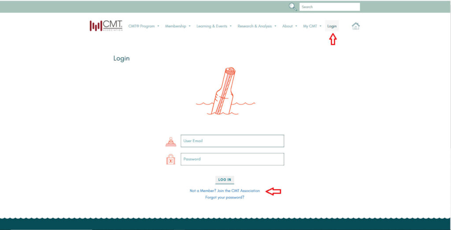Open the Membership dropdown menu
Image resolution: width=451 pixels, height=230 pixels.
tap(178, 26)
